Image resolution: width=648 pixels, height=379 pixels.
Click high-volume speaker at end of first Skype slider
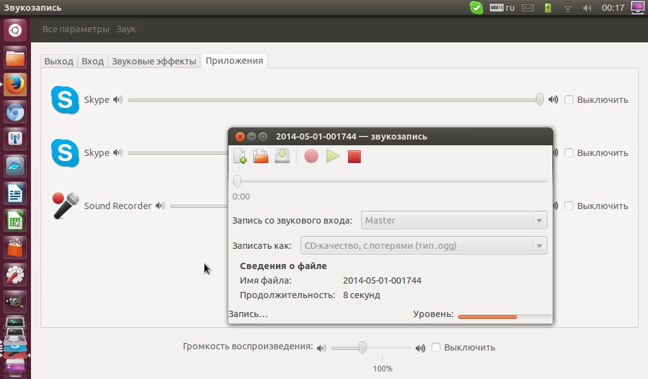point(553,99)
